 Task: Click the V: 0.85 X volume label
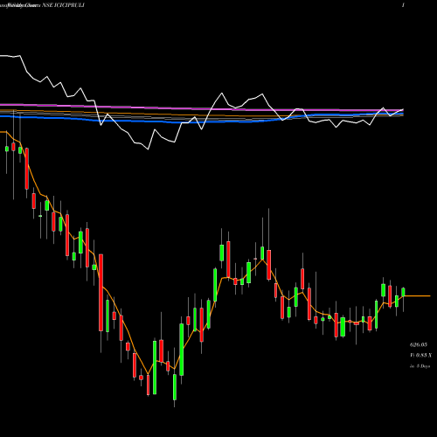(x=420, y=355)
